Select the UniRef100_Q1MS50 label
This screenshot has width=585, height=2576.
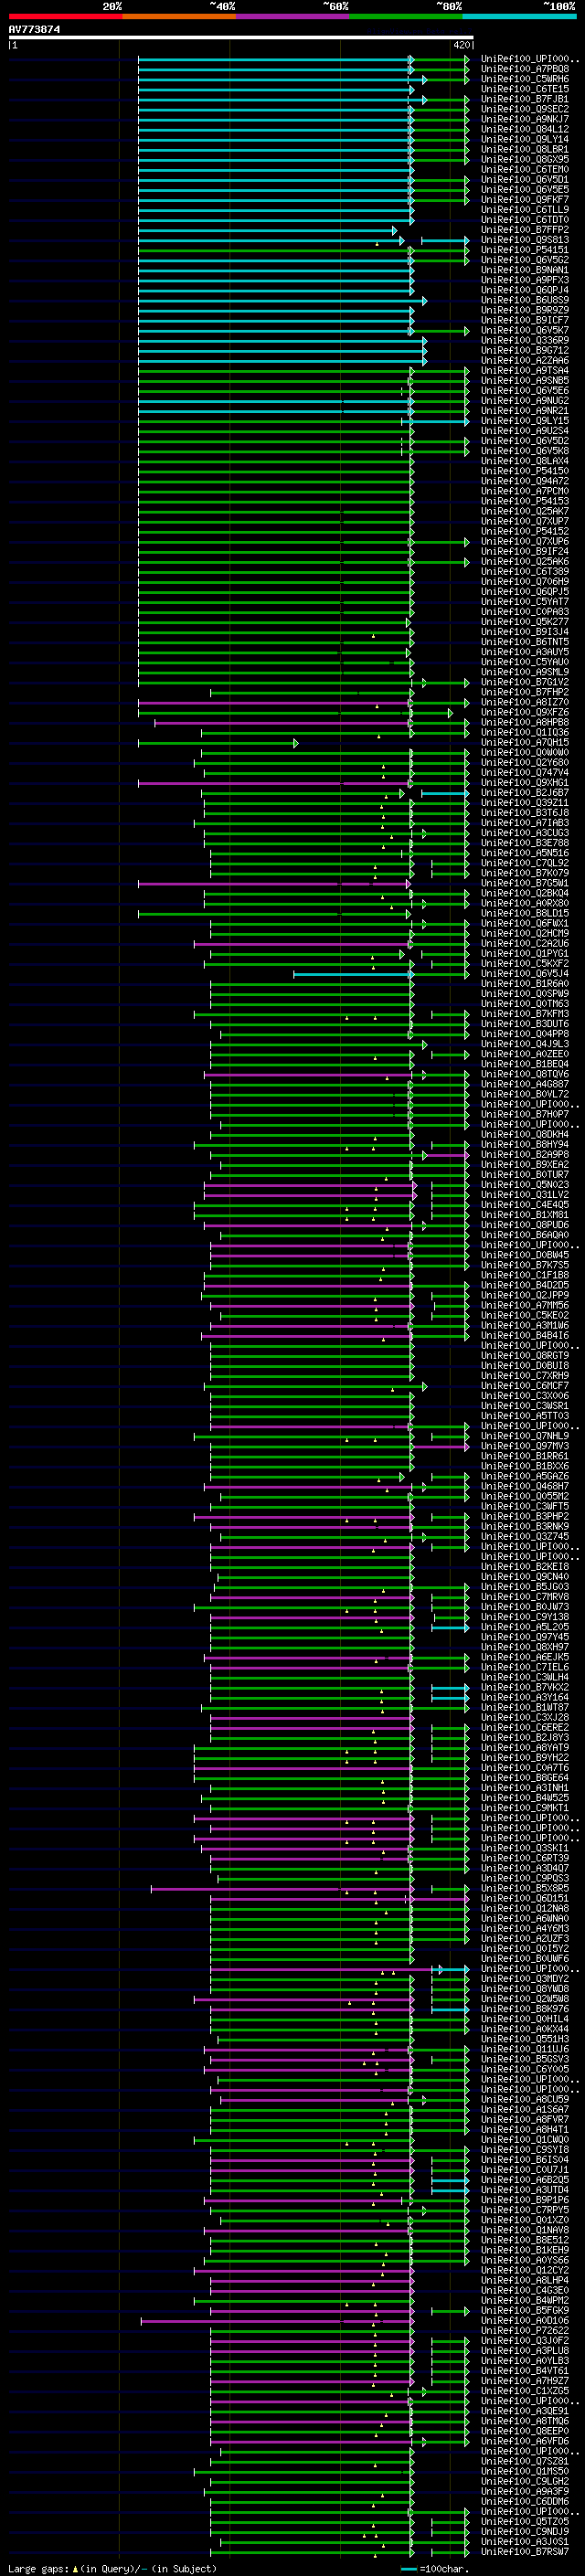525,2472
